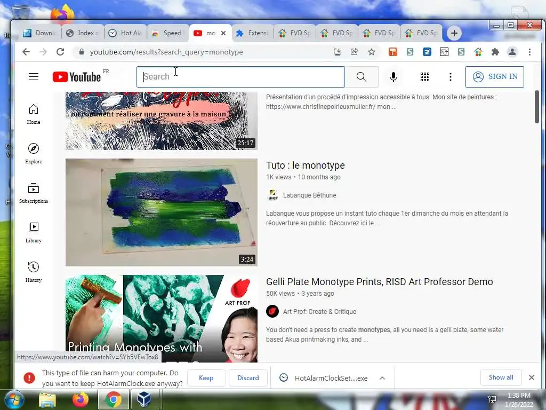The image size is (546, 410).
Task: Click the Labanque Béthune channel avatar
Action: coord(272,195)
